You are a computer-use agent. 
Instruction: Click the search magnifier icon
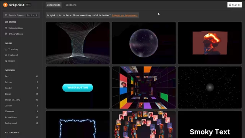coord(6,15)
